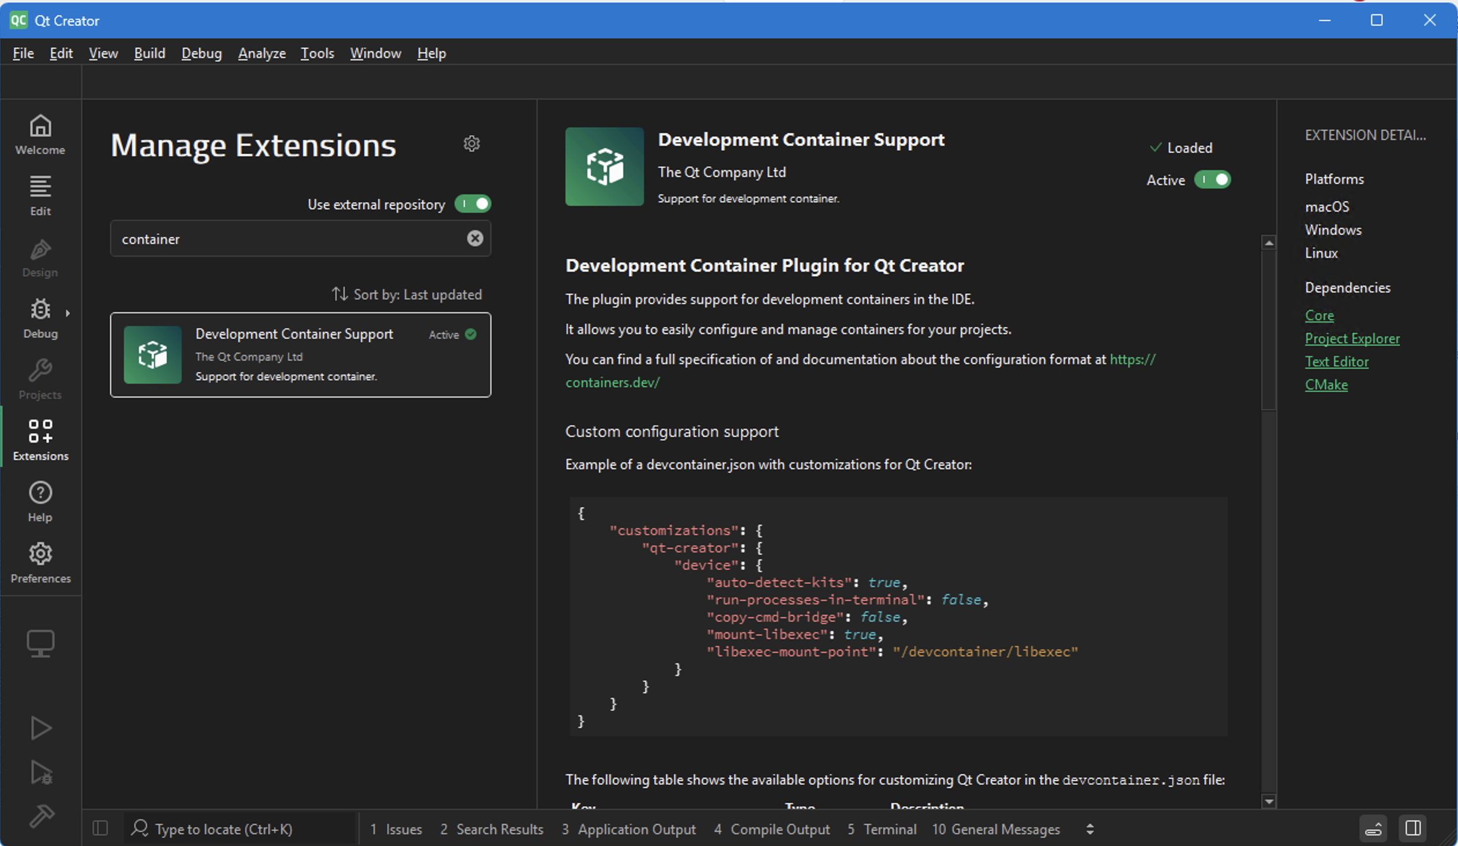
Task: Click the container search field
Action: [300, 238]
